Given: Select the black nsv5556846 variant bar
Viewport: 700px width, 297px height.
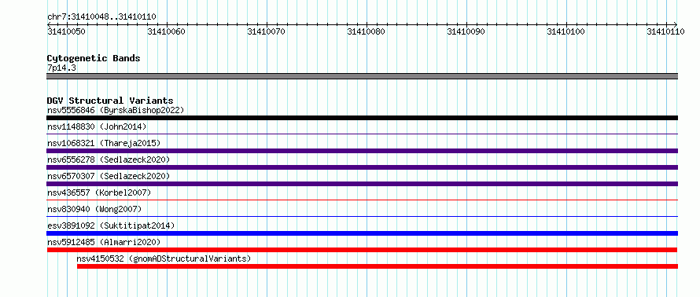Looking at the screenshot, I should pos(362,118).
